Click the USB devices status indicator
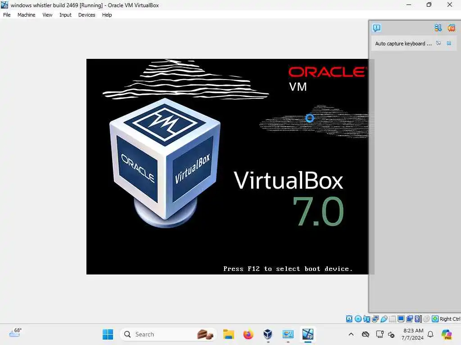This screenshot has height=345, width=461. 384,319
